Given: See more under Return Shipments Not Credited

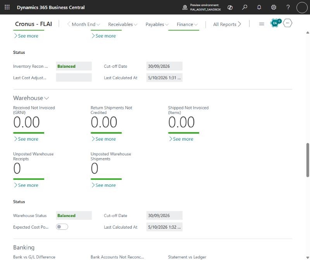Looking at the screenshot, I should [x=103, y=139].
